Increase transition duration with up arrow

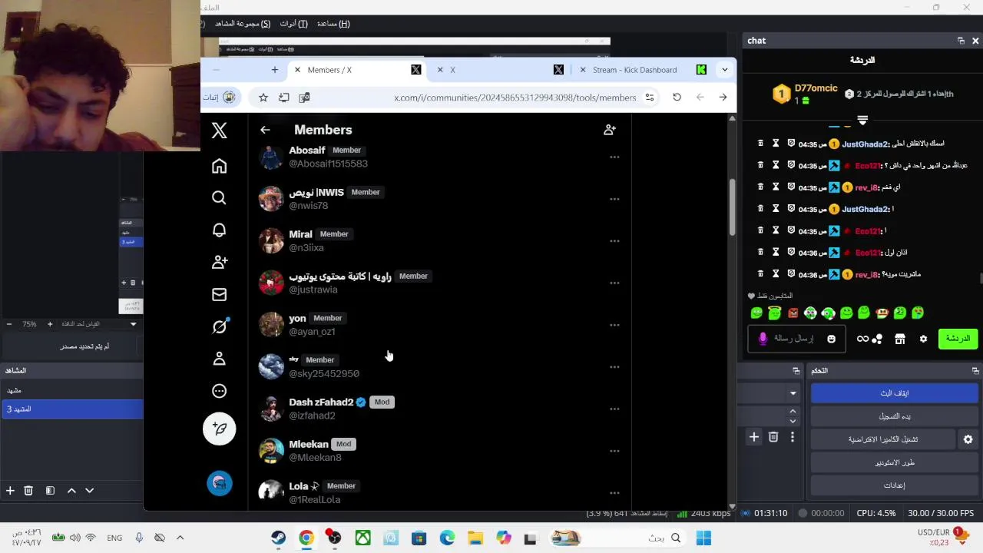(793, 411)
